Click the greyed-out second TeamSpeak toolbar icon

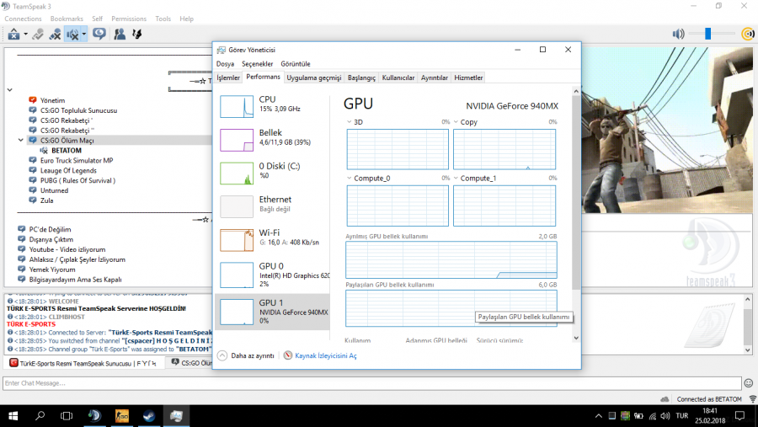(38, 34)
